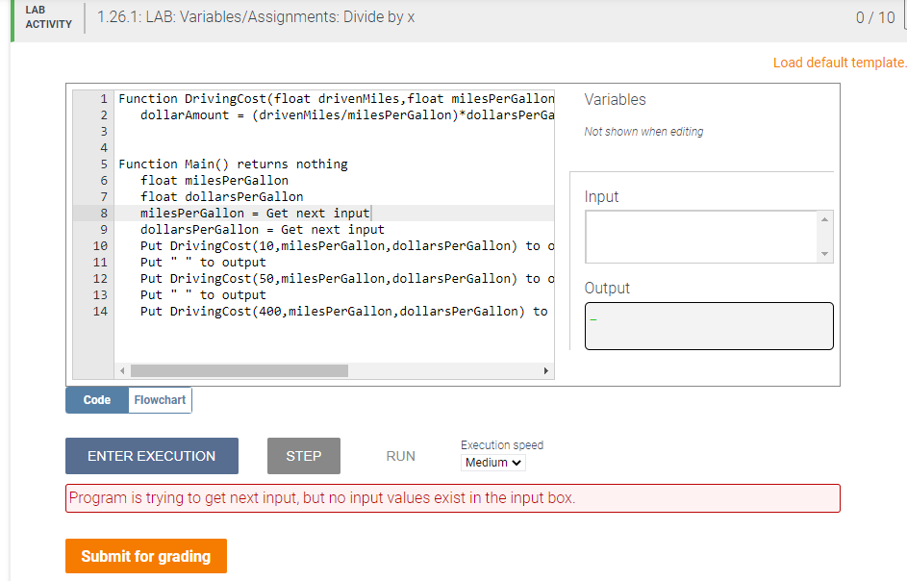Click the right scroll arrow of the code editor
The image size is (907, 581).
[x=547, y=369]
